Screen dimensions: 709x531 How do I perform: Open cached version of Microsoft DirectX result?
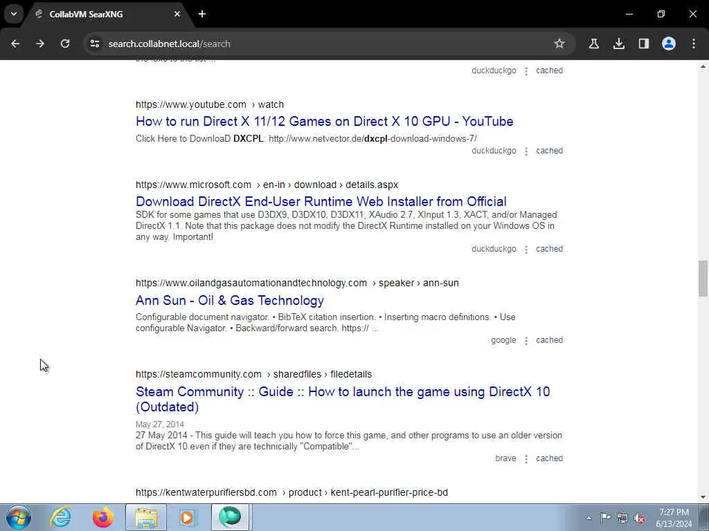pos(549,249)
